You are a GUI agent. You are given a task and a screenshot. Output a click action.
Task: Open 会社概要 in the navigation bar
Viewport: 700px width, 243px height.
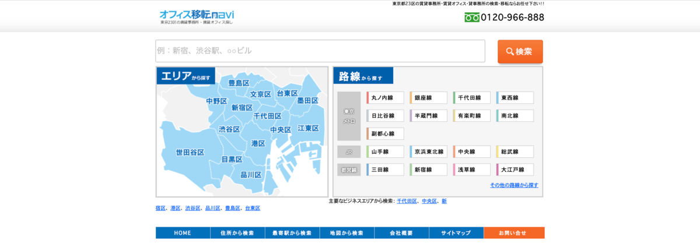point(401,233)
